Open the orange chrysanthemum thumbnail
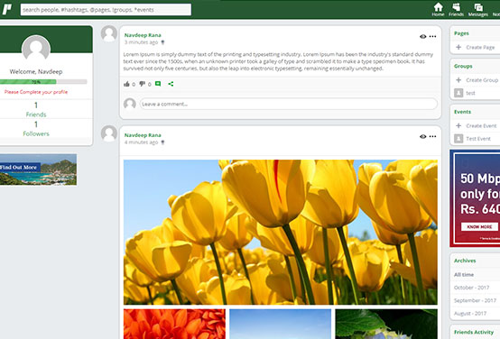Screen dimensions: 500x339 [x=174, y=324]
